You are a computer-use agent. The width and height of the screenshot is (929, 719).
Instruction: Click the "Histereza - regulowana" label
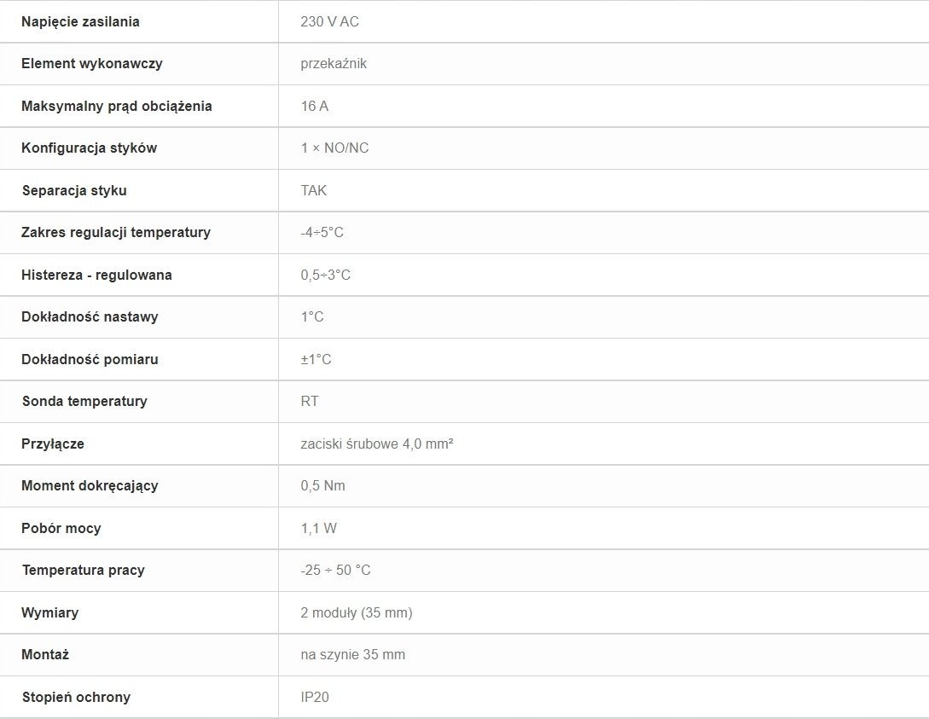click(96, 275)
